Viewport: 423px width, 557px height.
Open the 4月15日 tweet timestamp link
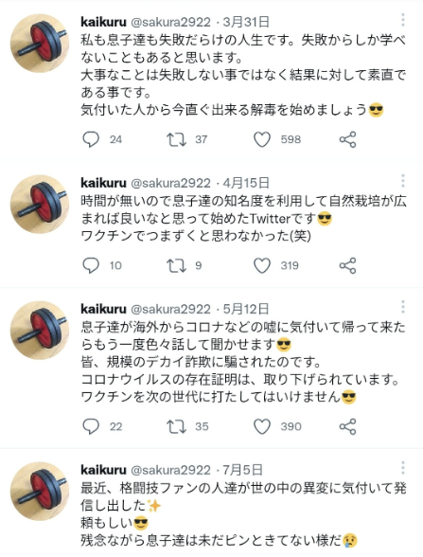pyautogui.click(x=246, y=183)
